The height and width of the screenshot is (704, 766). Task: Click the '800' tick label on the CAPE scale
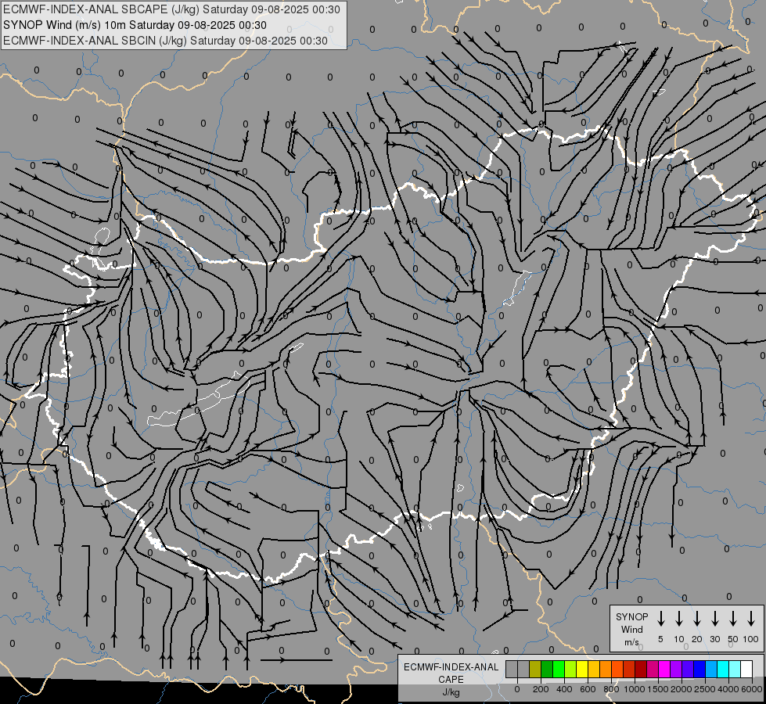611,689
